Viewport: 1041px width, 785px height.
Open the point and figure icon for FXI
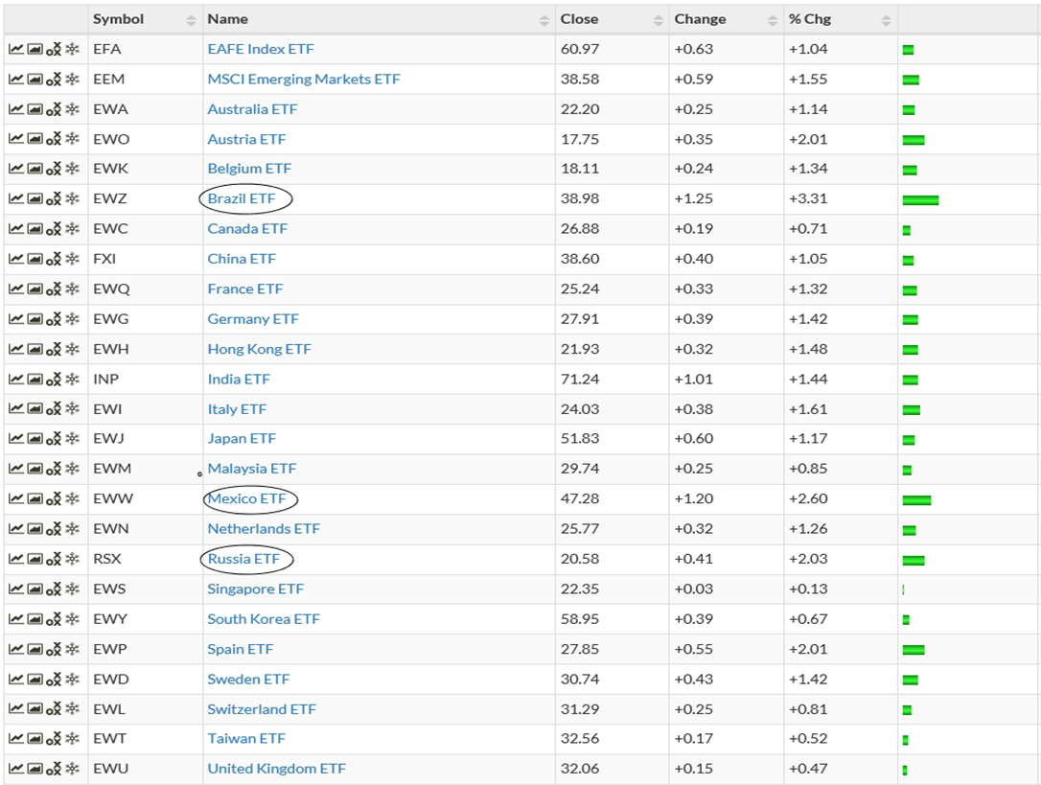pyautogui.click(x=54, y=260)
